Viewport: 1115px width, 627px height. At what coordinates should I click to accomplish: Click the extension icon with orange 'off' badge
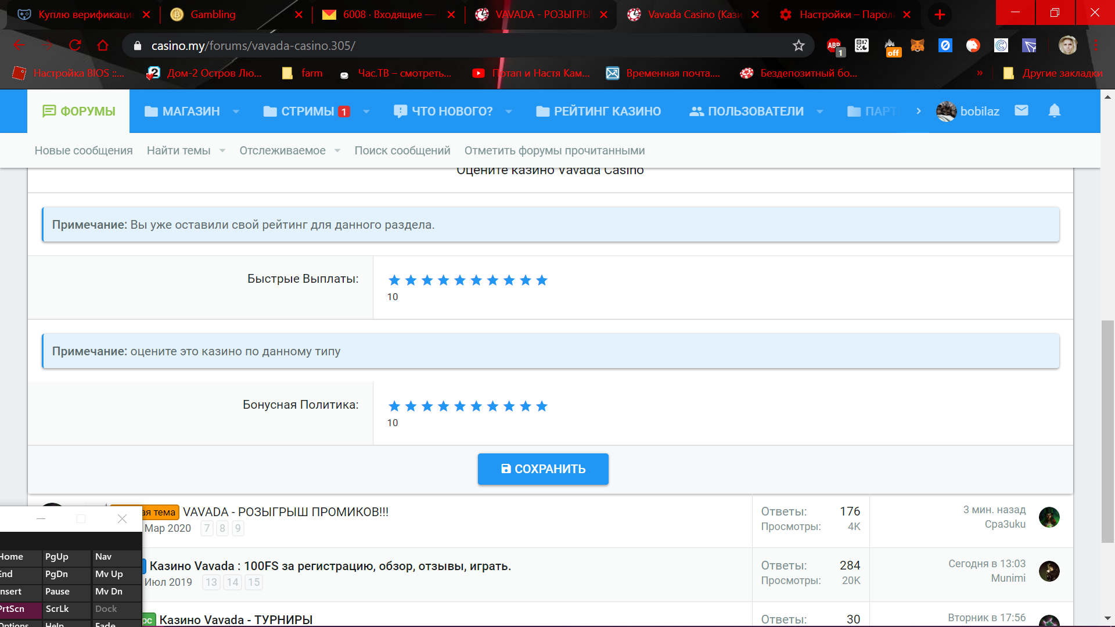tap(891, 47)
